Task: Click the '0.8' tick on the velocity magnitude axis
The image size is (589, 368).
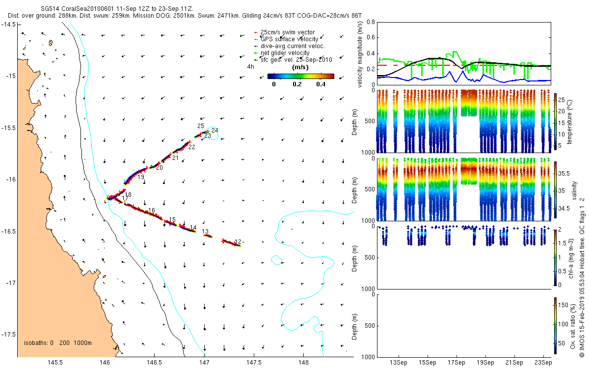Action: pyautogui.click(x=370, y=22)
